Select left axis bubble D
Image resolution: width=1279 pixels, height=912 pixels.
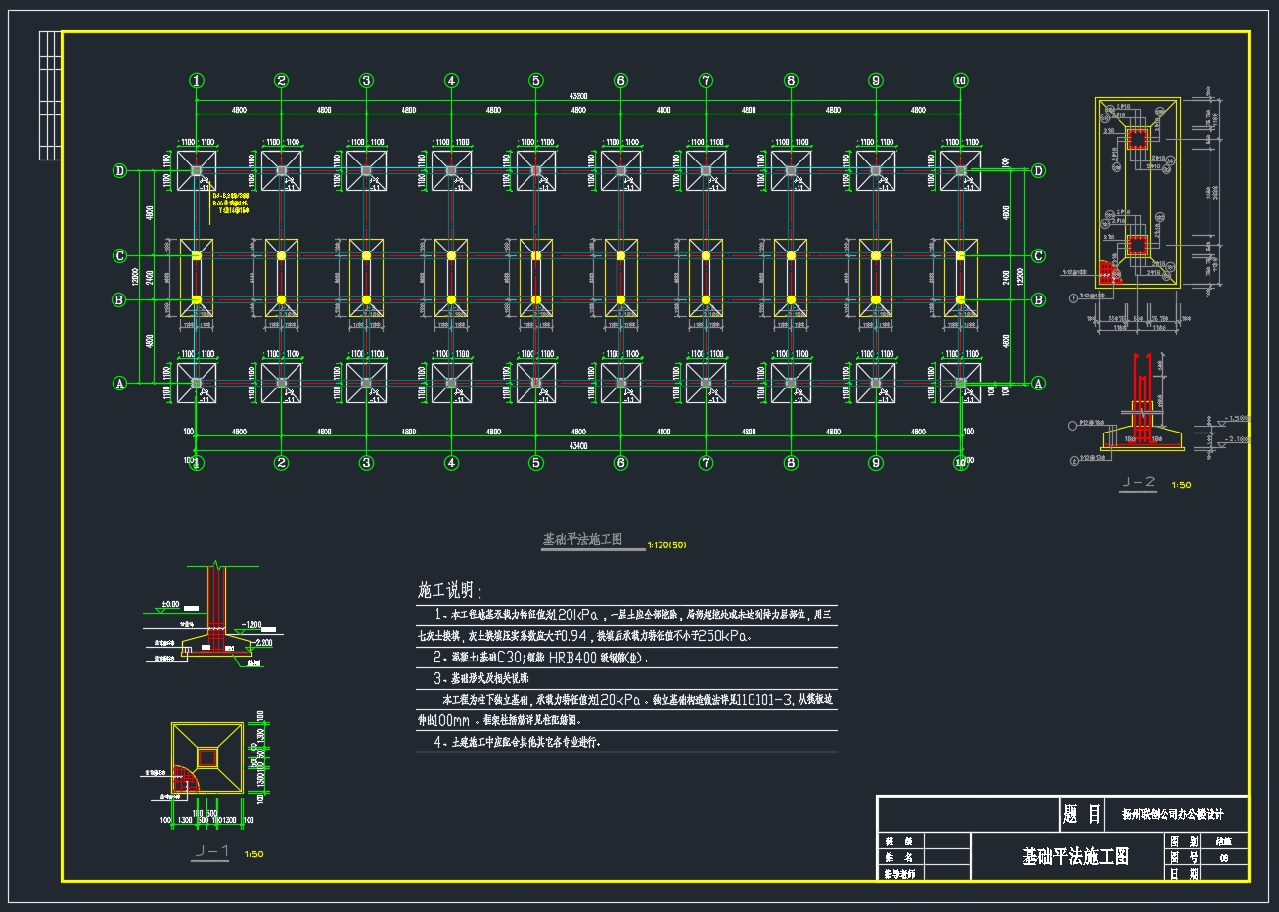point(120,171)
